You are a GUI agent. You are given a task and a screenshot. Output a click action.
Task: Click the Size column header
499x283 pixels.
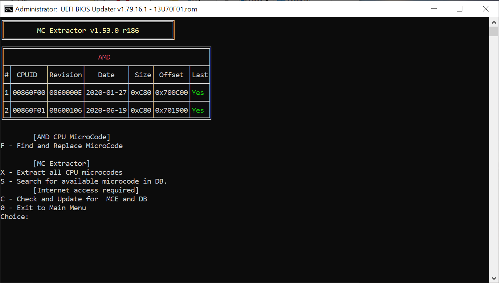[143, 75]
